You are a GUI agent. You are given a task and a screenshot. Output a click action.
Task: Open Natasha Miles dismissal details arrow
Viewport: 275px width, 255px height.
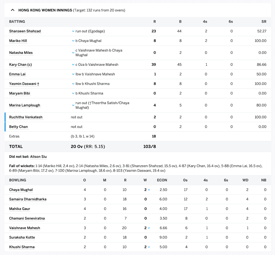click(73, 51)
